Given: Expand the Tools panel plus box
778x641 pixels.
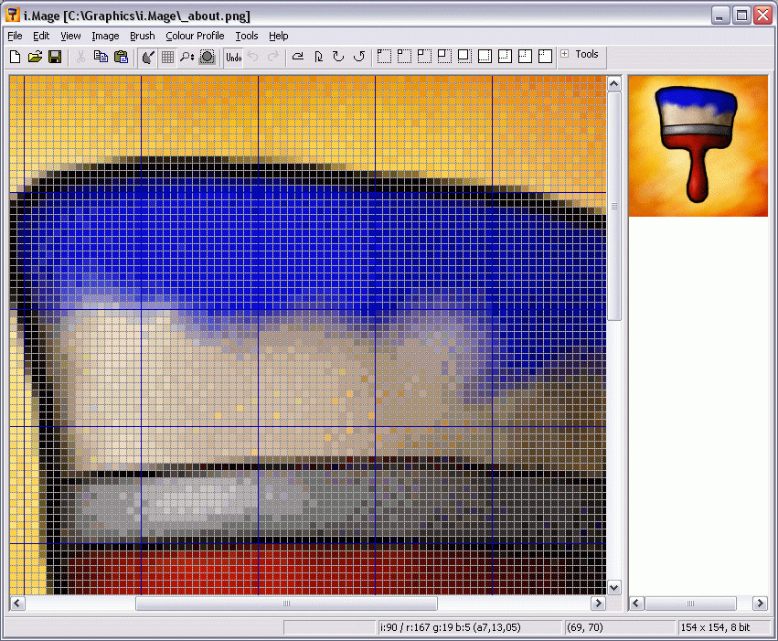Looking at the screenshot, I should (x=565, y=54).
